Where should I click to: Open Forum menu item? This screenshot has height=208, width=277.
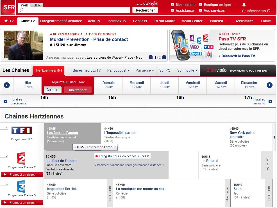pos(266,21)
